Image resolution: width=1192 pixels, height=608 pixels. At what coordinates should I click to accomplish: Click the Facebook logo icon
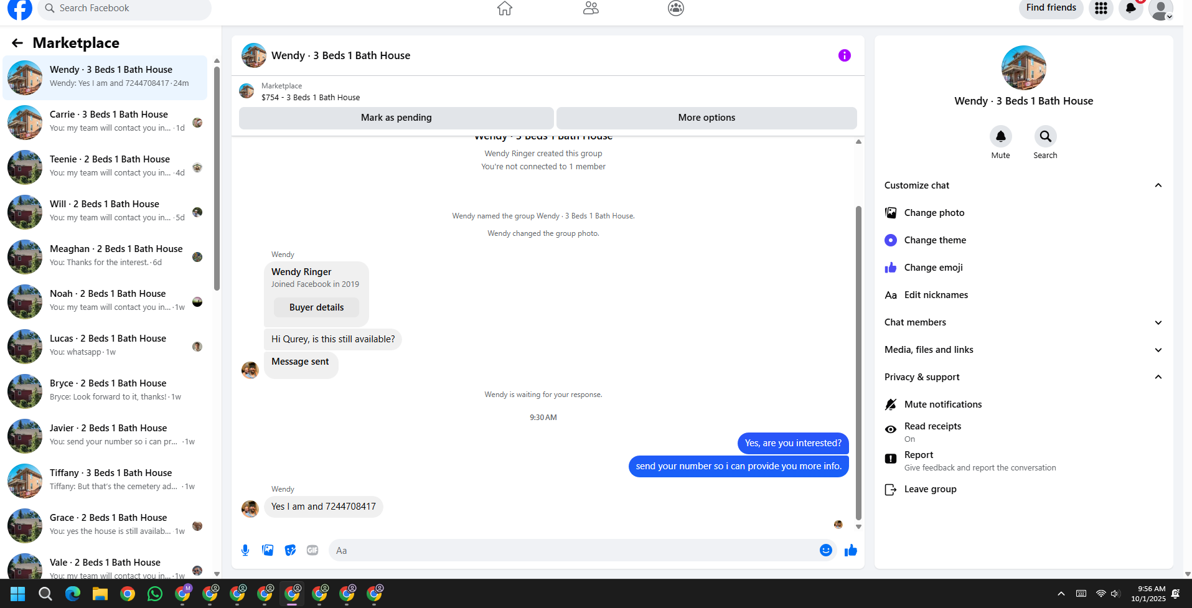[x=20, y=9]
